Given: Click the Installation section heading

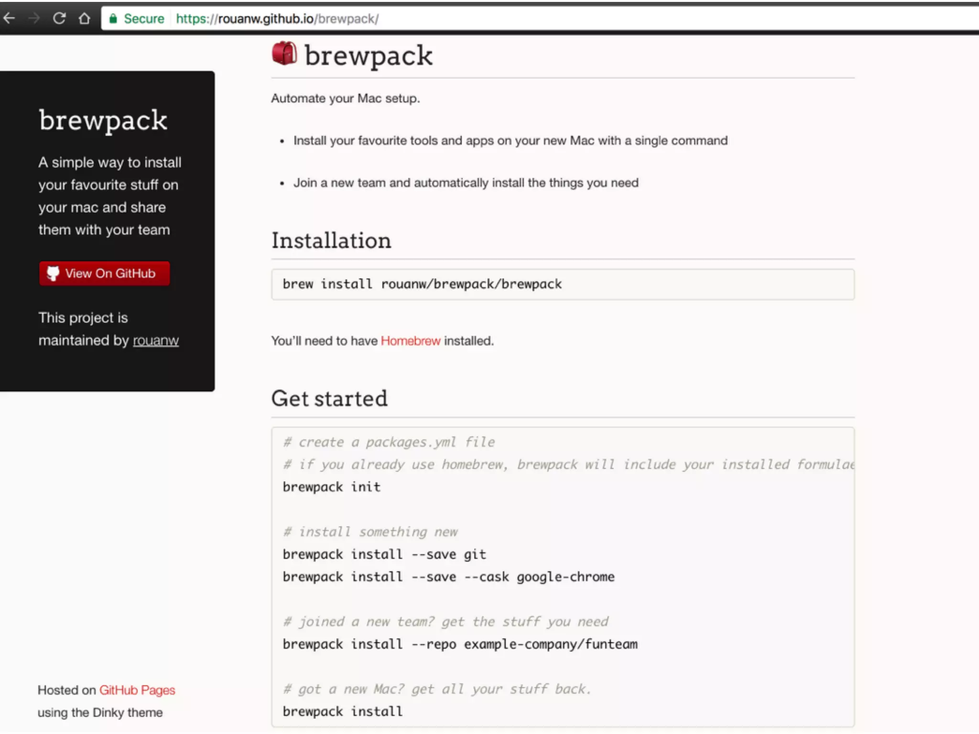Looking at the screenshot, I should (x=331, y=240).
